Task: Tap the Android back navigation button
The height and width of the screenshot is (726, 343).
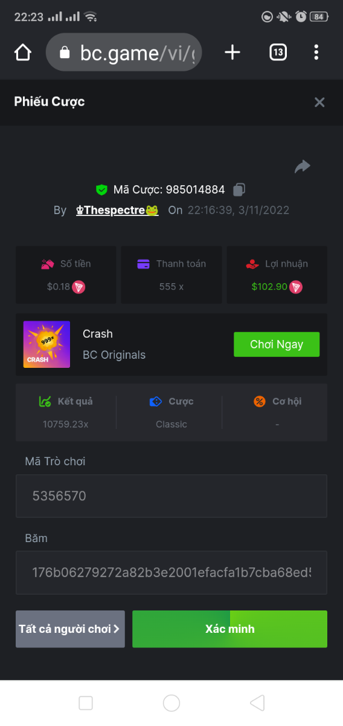Action: [x=257, y=702]
